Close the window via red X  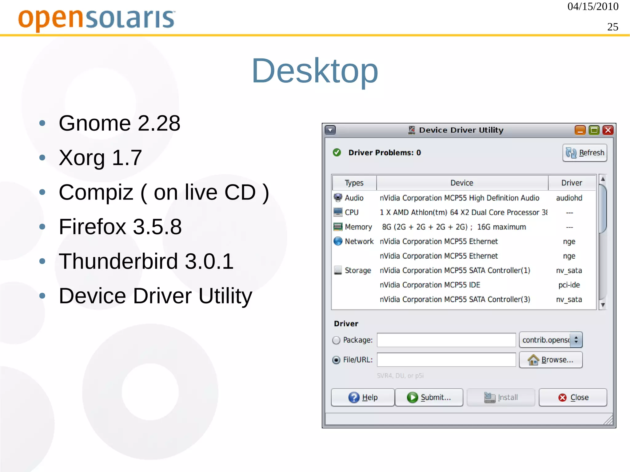coord(608,130)
